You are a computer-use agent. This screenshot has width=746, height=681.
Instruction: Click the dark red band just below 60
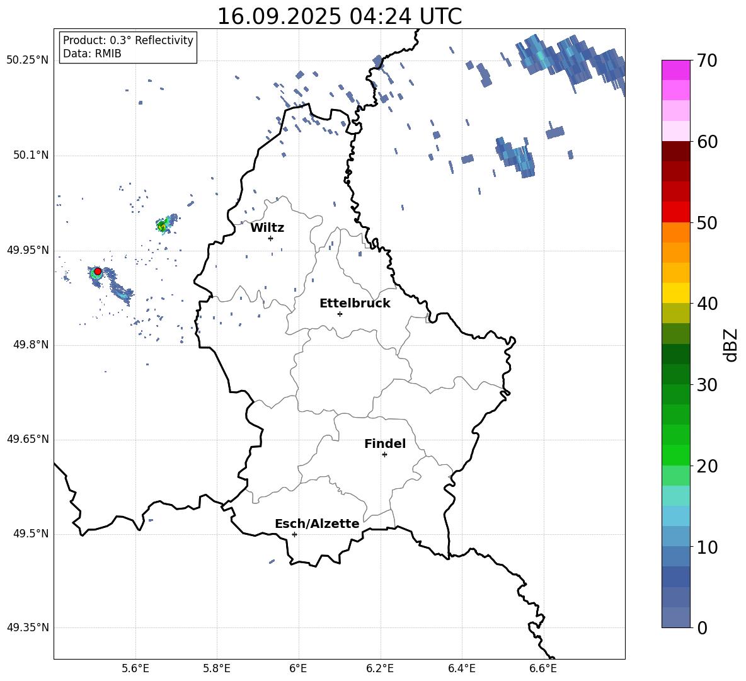(x=676, y=151)
